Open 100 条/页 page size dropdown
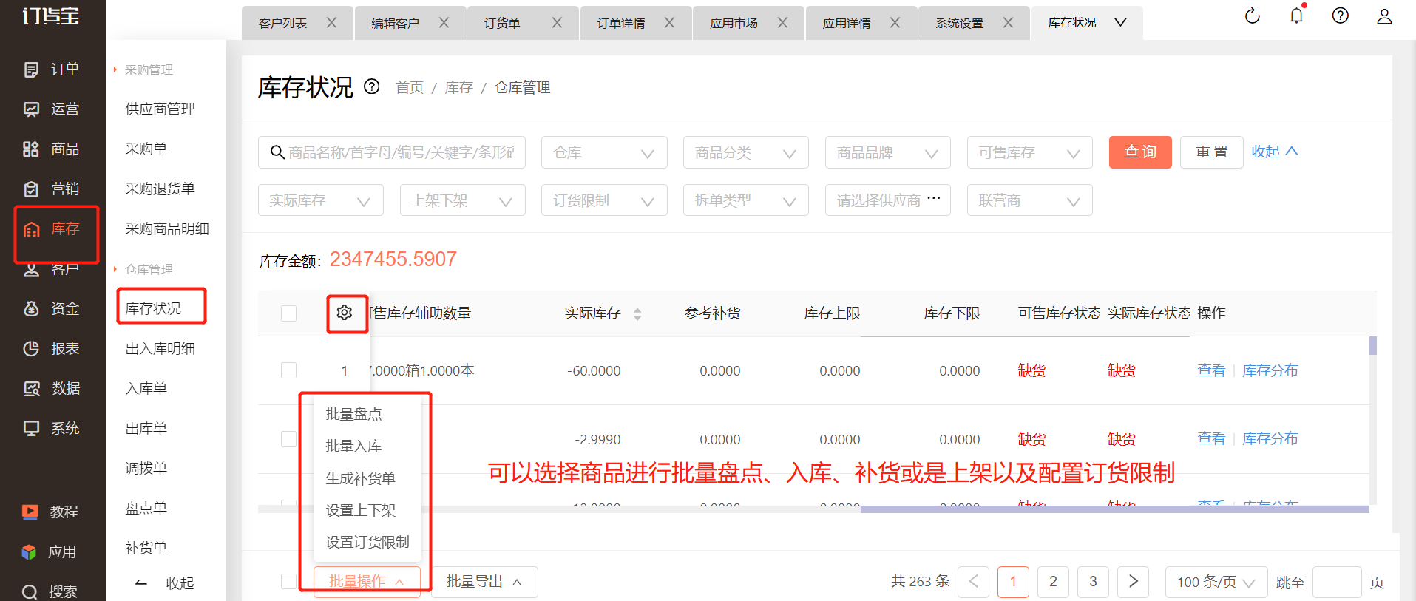Viewport: 1416px width, 601px height. point(1216,582)
